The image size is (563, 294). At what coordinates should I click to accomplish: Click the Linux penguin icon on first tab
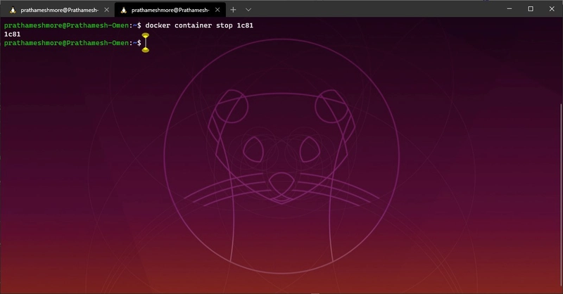(x=13, y=10)
